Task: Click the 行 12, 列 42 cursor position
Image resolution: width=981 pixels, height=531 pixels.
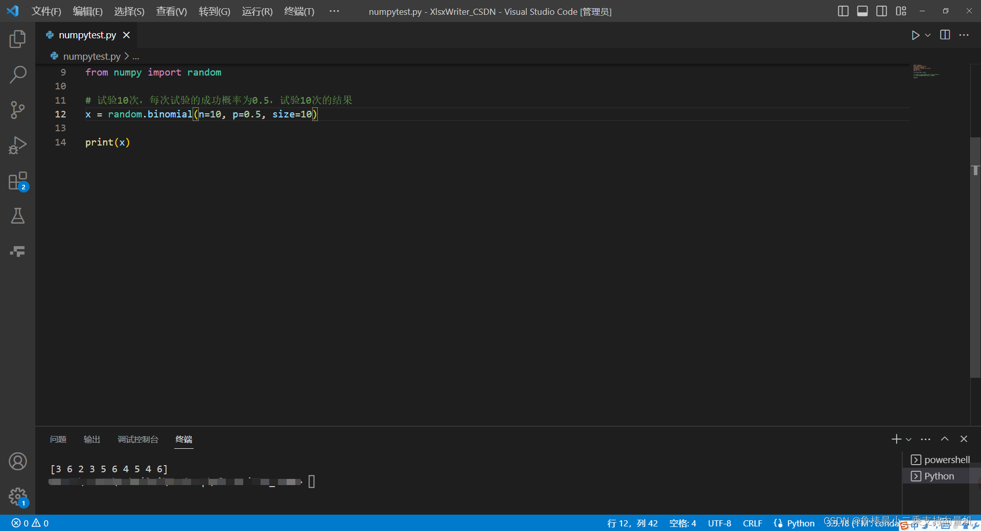Action: click(632, 523)
